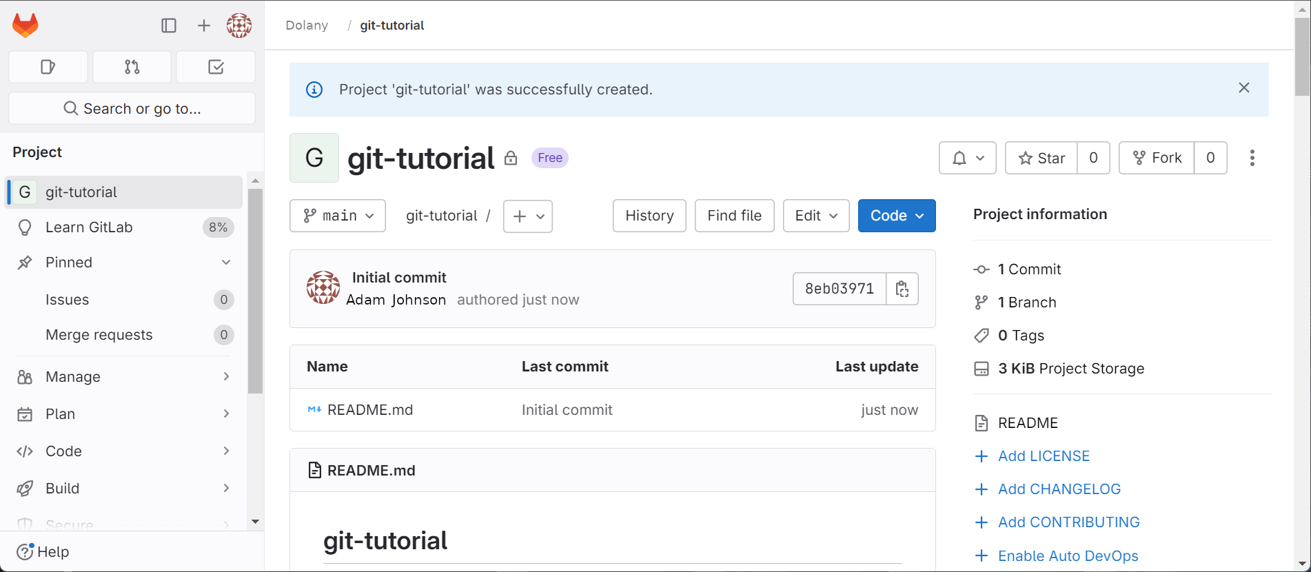This screenshot has width=1311, height=572.
Task: Expand the Plan menu
Action: click(x=125, y=414)
